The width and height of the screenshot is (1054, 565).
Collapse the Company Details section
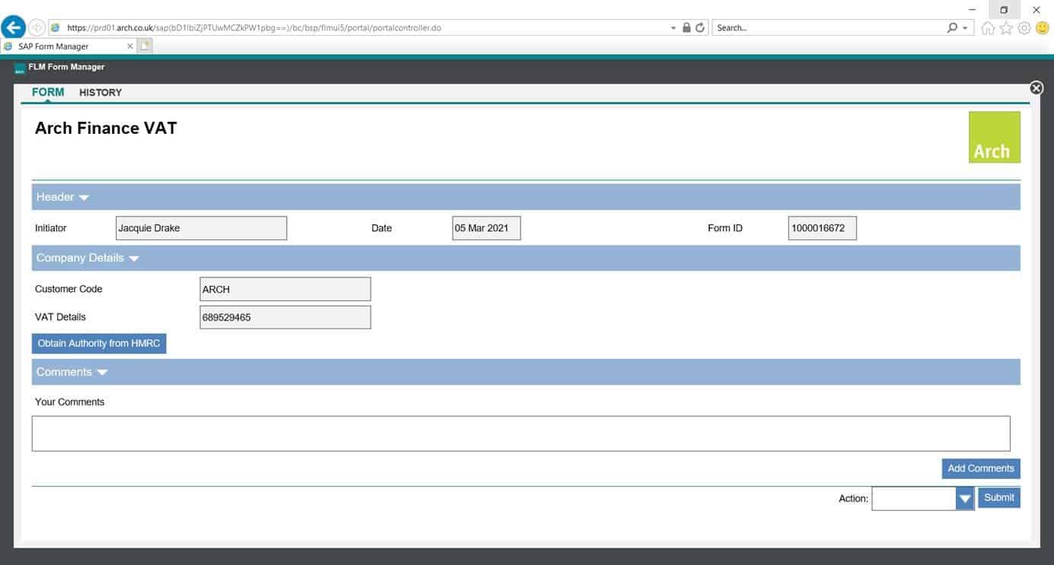coord(134,259)
